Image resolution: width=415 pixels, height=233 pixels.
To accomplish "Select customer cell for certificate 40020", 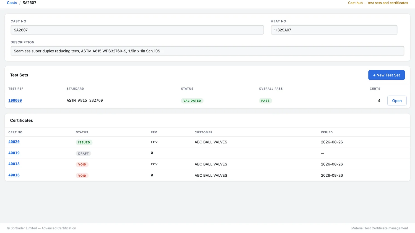I will (x=211, y=142).
